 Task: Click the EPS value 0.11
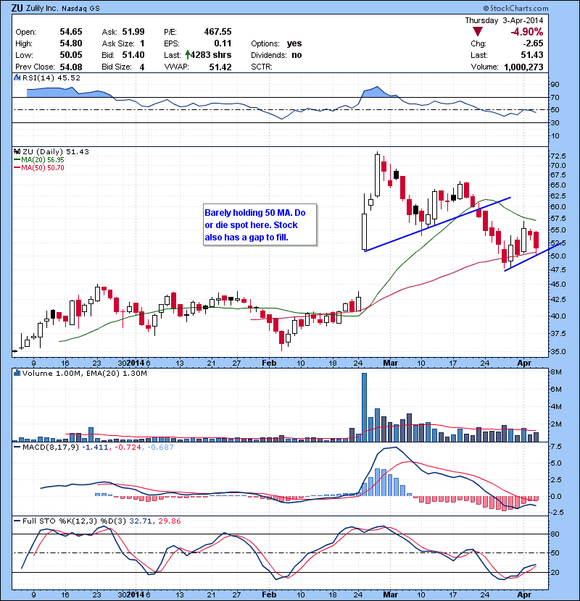pyautogui.click(x=223, y=43)
